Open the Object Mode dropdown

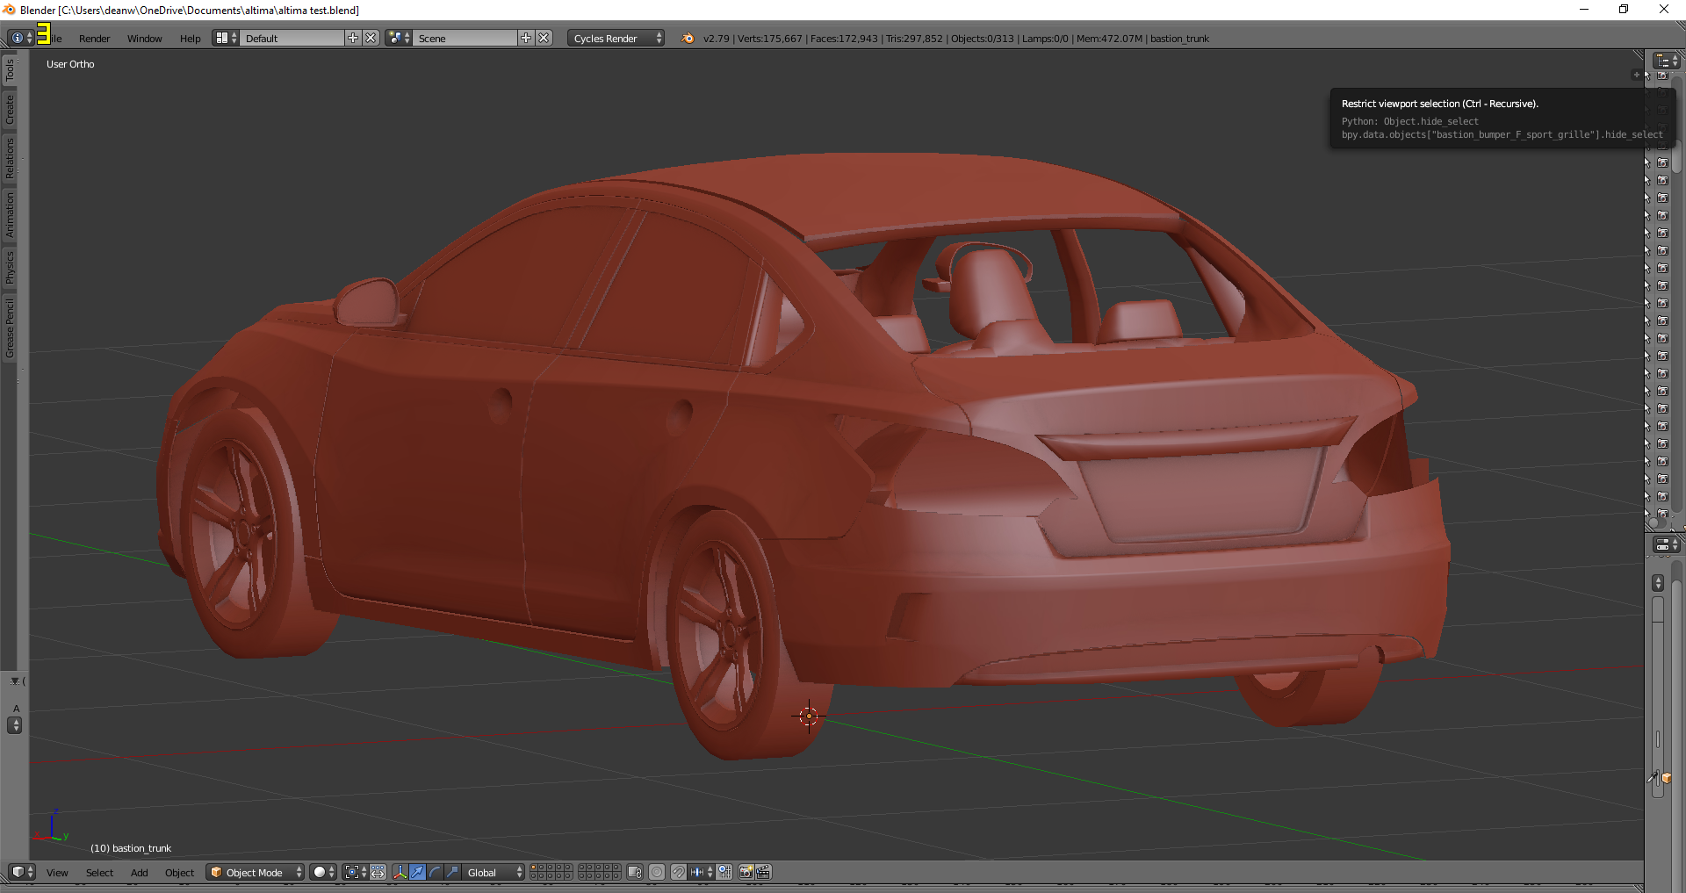(x=256, y=872)
